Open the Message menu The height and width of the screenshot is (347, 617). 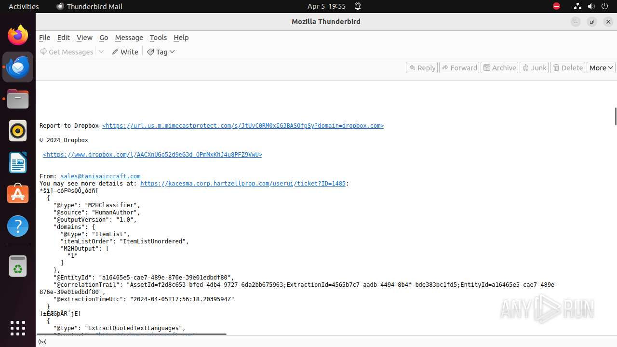tap(129, 37)
